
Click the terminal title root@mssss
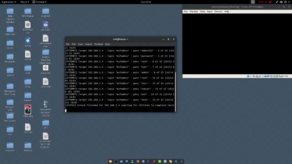120,39
